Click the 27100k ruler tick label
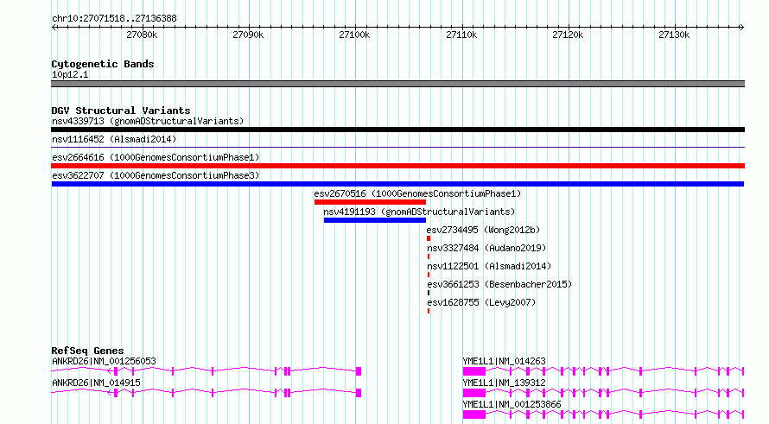The height and width of the screenshot is (424, 769). [354, 35]
